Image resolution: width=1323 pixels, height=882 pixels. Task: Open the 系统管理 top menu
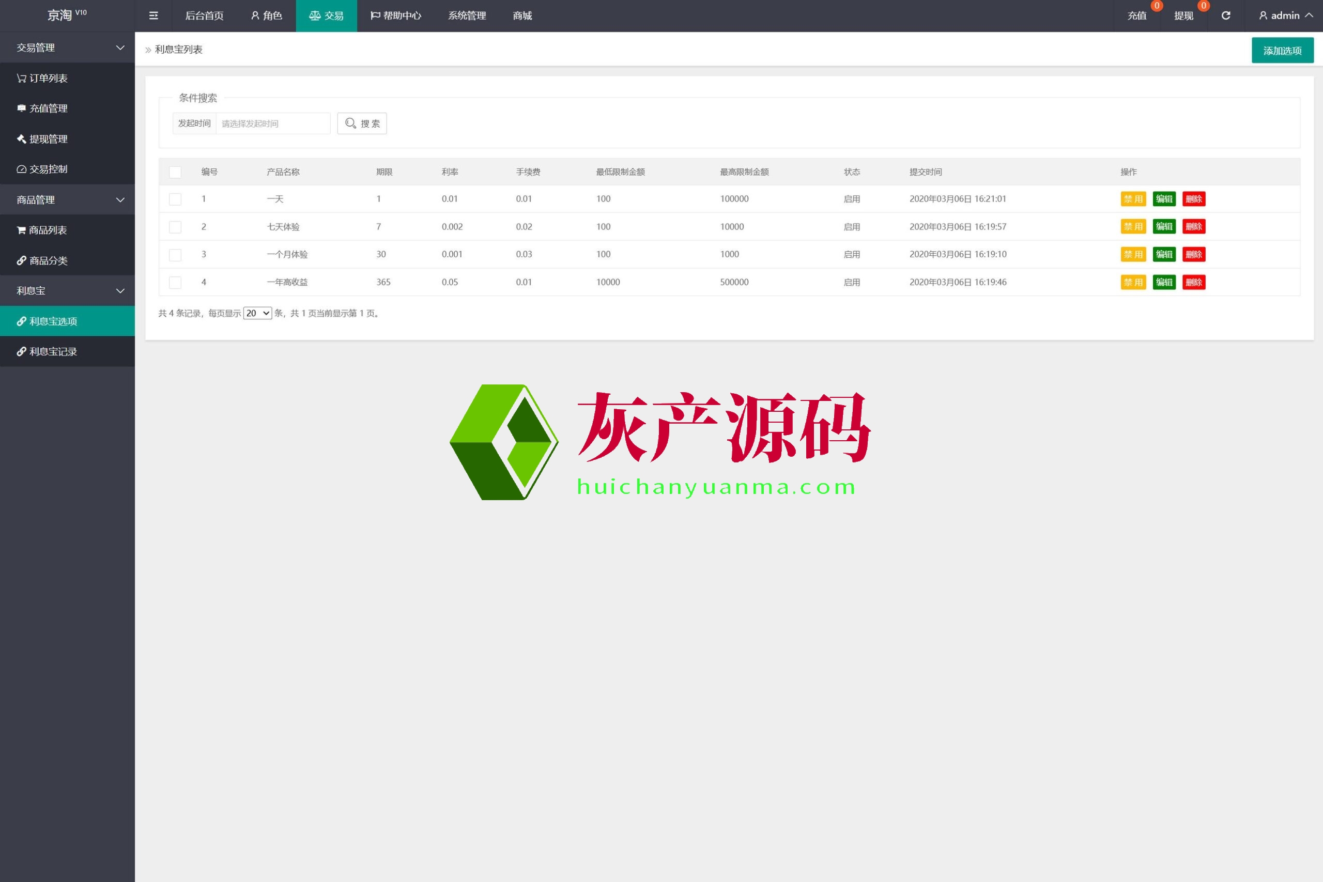466,16
